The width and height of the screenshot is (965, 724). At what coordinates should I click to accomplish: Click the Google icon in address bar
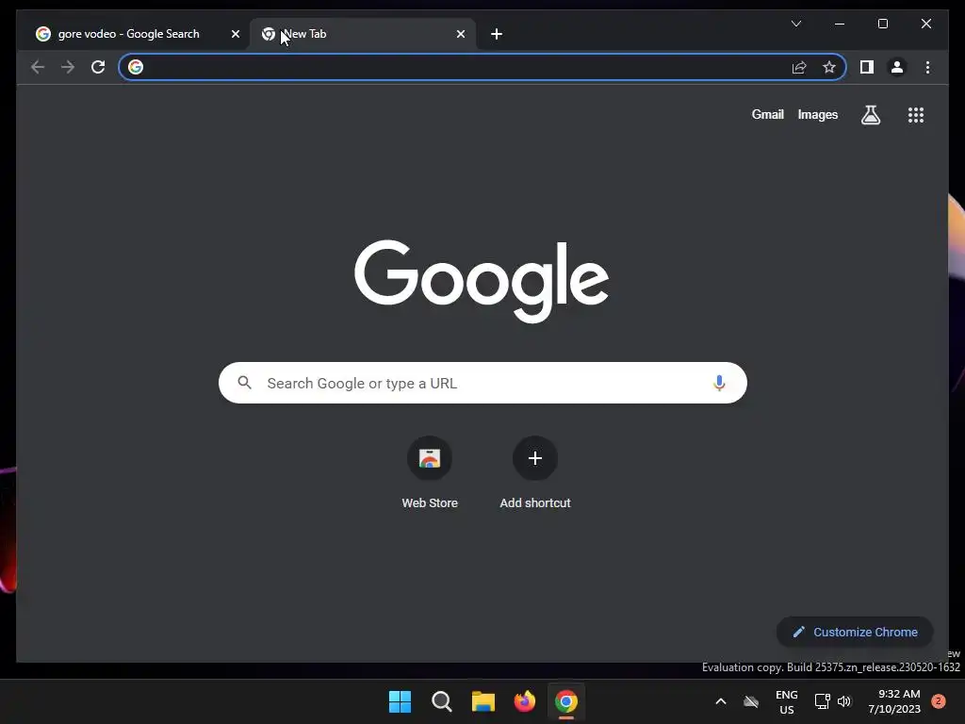point(136,67)
